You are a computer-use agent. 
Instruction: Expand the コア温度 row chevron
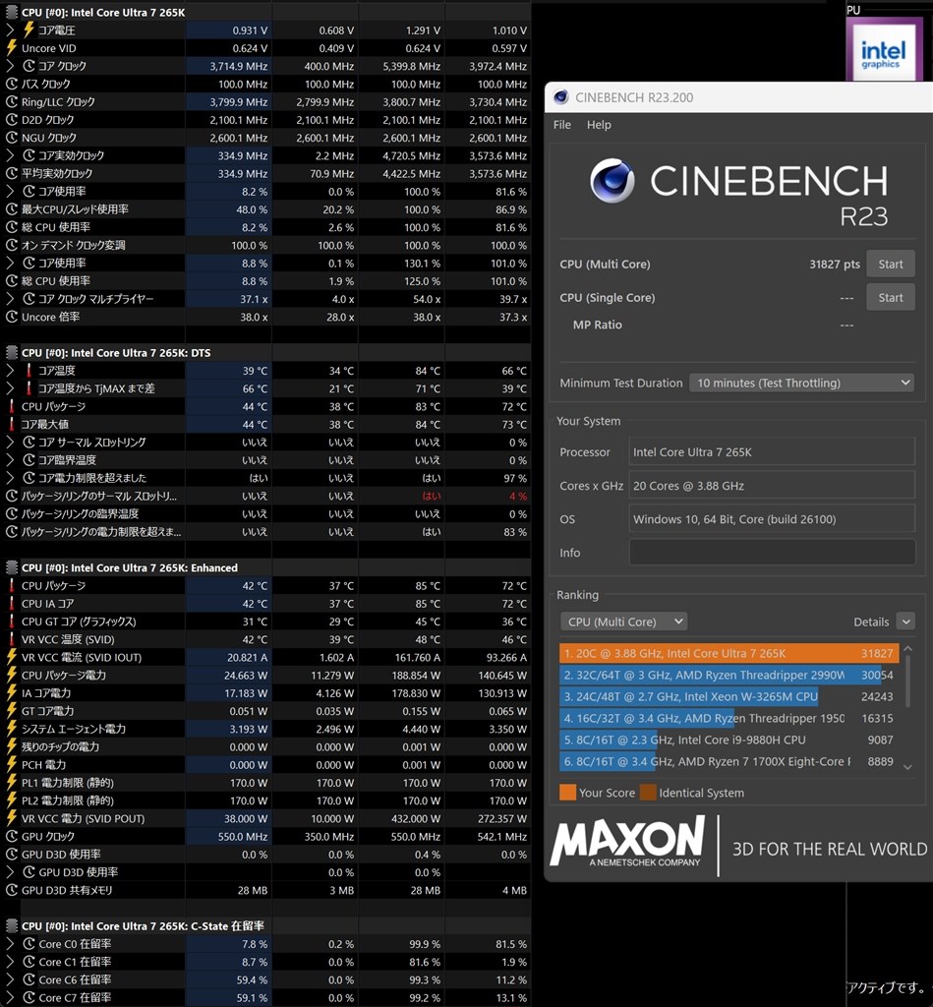coord(10,371)
